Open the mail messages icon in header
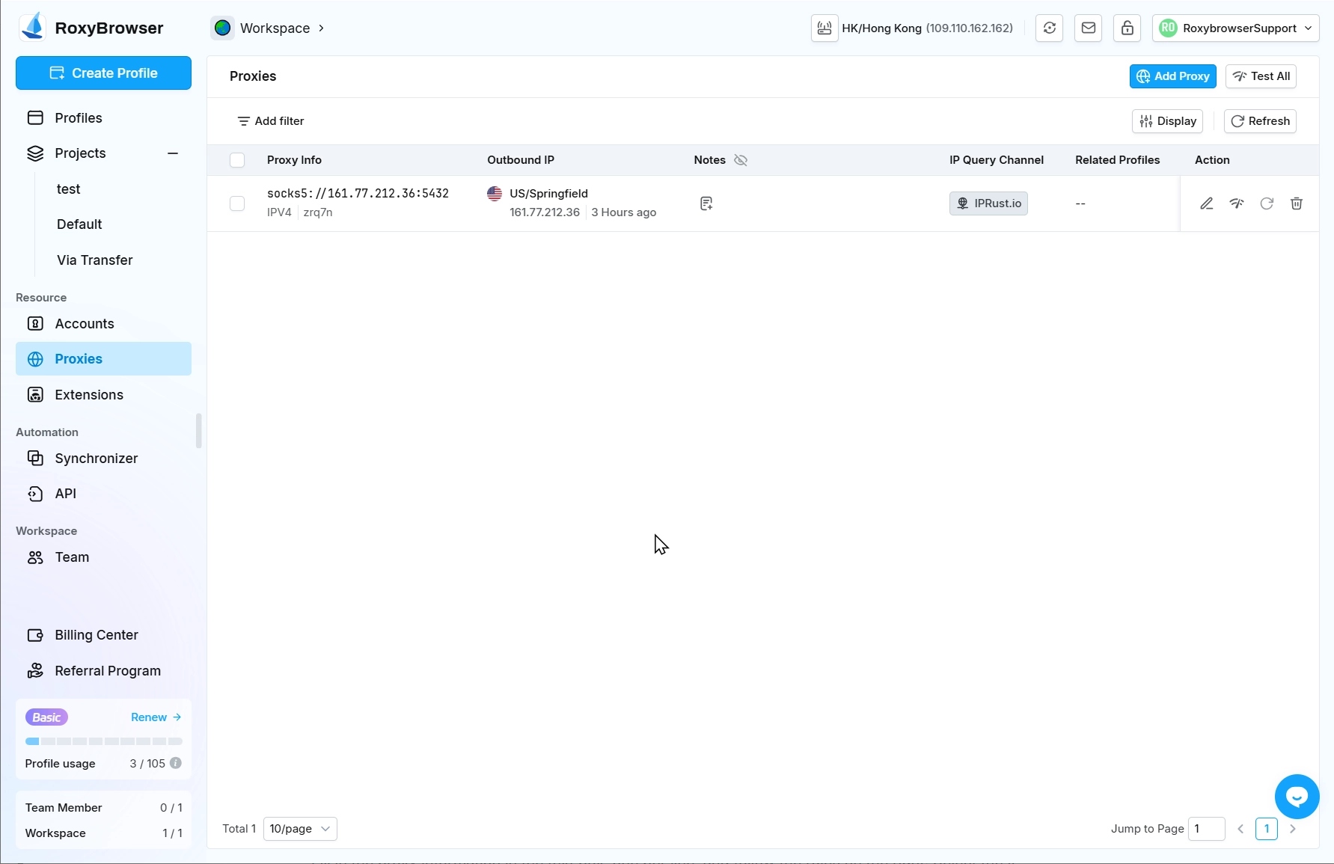Screen dimensions: 1334x864 pos(1089,28)
